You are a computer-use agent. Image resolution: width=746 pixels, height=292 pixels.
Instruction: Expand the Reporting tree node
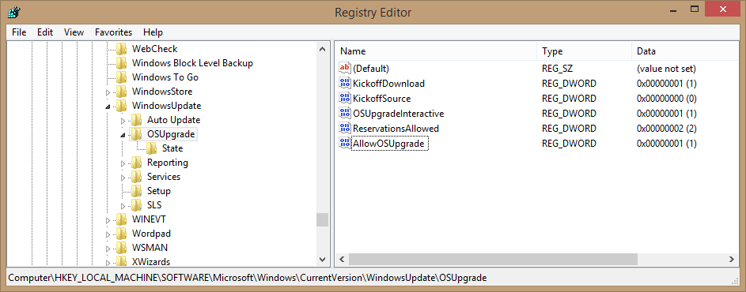tap(123, 163)
